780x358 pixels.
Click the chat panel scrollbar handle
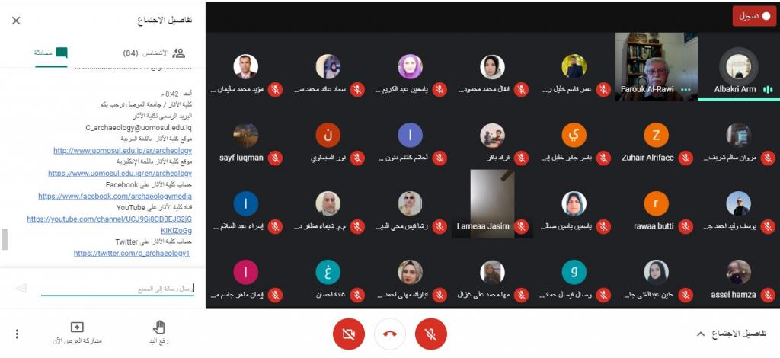pos(5,239)
